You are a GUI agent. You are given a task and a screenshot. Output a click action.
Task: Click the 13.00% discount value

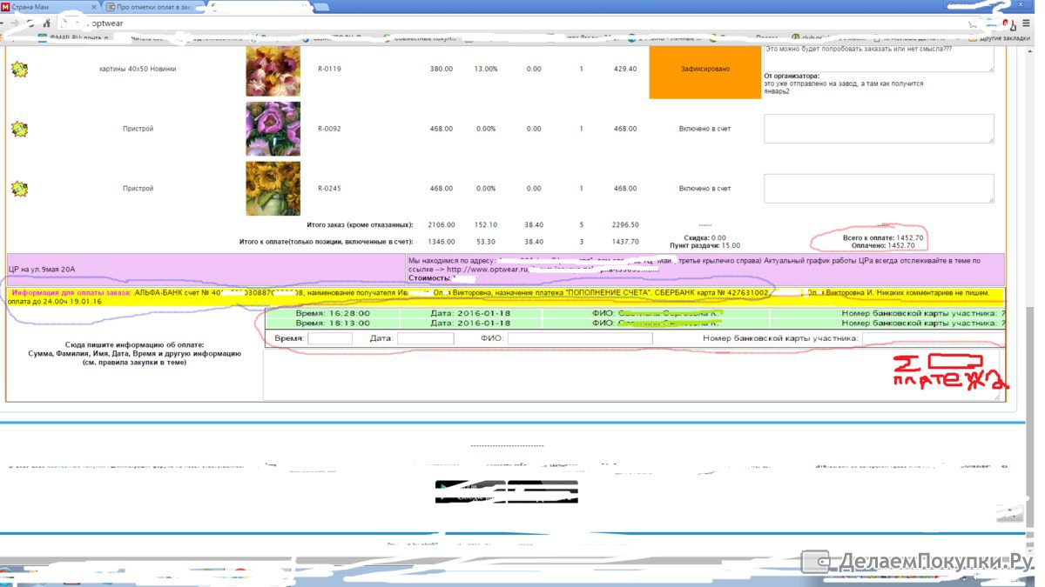click(x=485, y=69)
